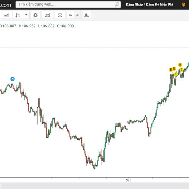Open the indicators icon

(48, 15)
